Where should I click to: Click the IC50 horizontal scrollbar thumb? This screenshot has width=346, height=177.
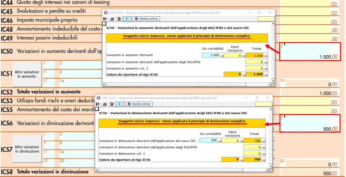pyautogui.click(x=176, y=84)
